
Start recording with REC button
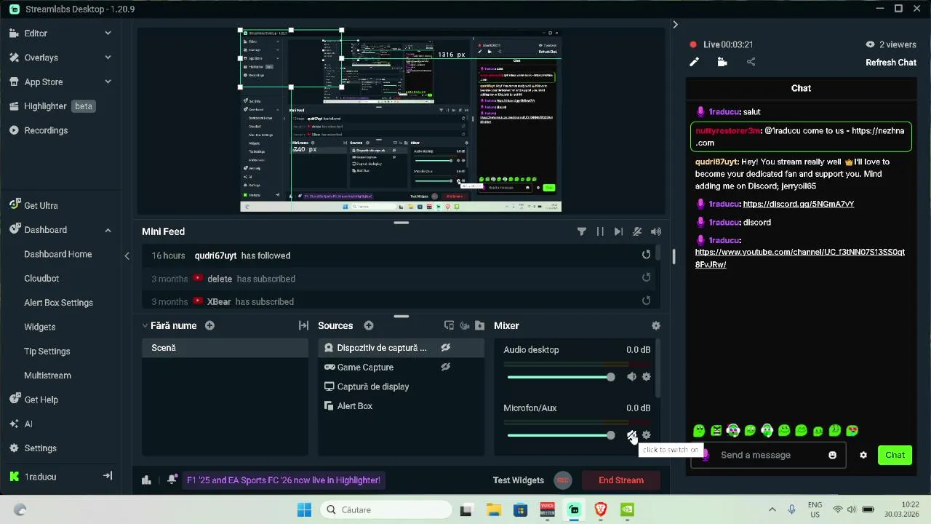pos(562,480)
